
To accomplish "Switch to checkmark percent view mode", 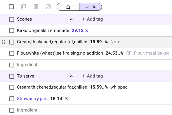I will [x=91, y=7].
